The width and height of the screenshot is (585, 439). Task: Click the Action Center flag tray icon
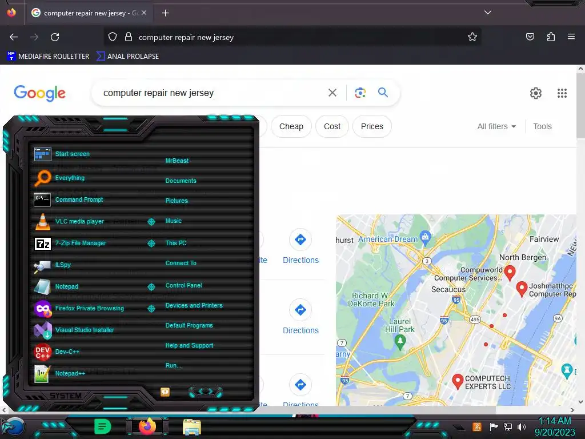click(x=494, y=426)
